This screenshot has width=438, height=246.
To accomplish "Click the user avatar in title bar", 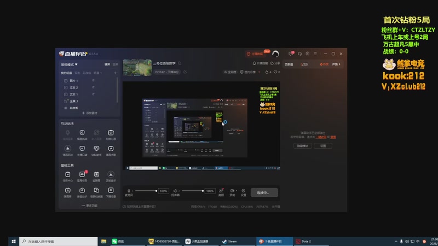I will pos(275,54).
